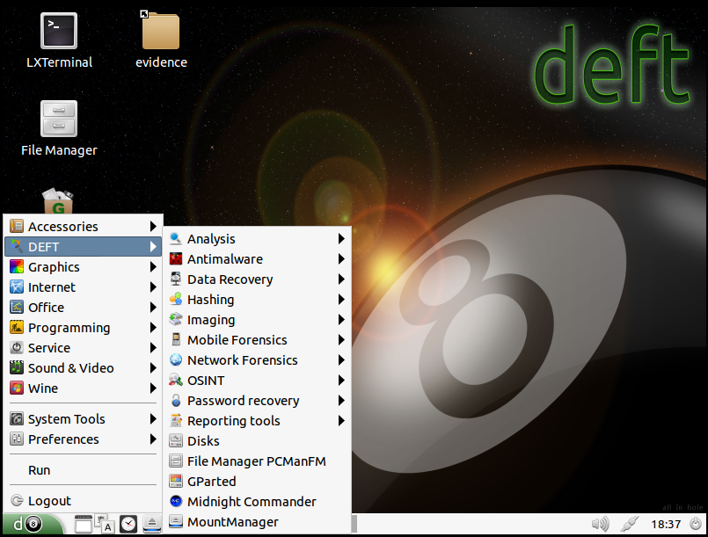Click the network connection tray icon
708x537 pixels.
[x=629, y=524]
